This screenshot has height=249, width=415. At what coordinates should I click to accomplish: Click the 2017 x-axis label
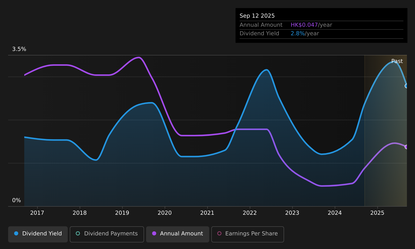tap(37, 213)
